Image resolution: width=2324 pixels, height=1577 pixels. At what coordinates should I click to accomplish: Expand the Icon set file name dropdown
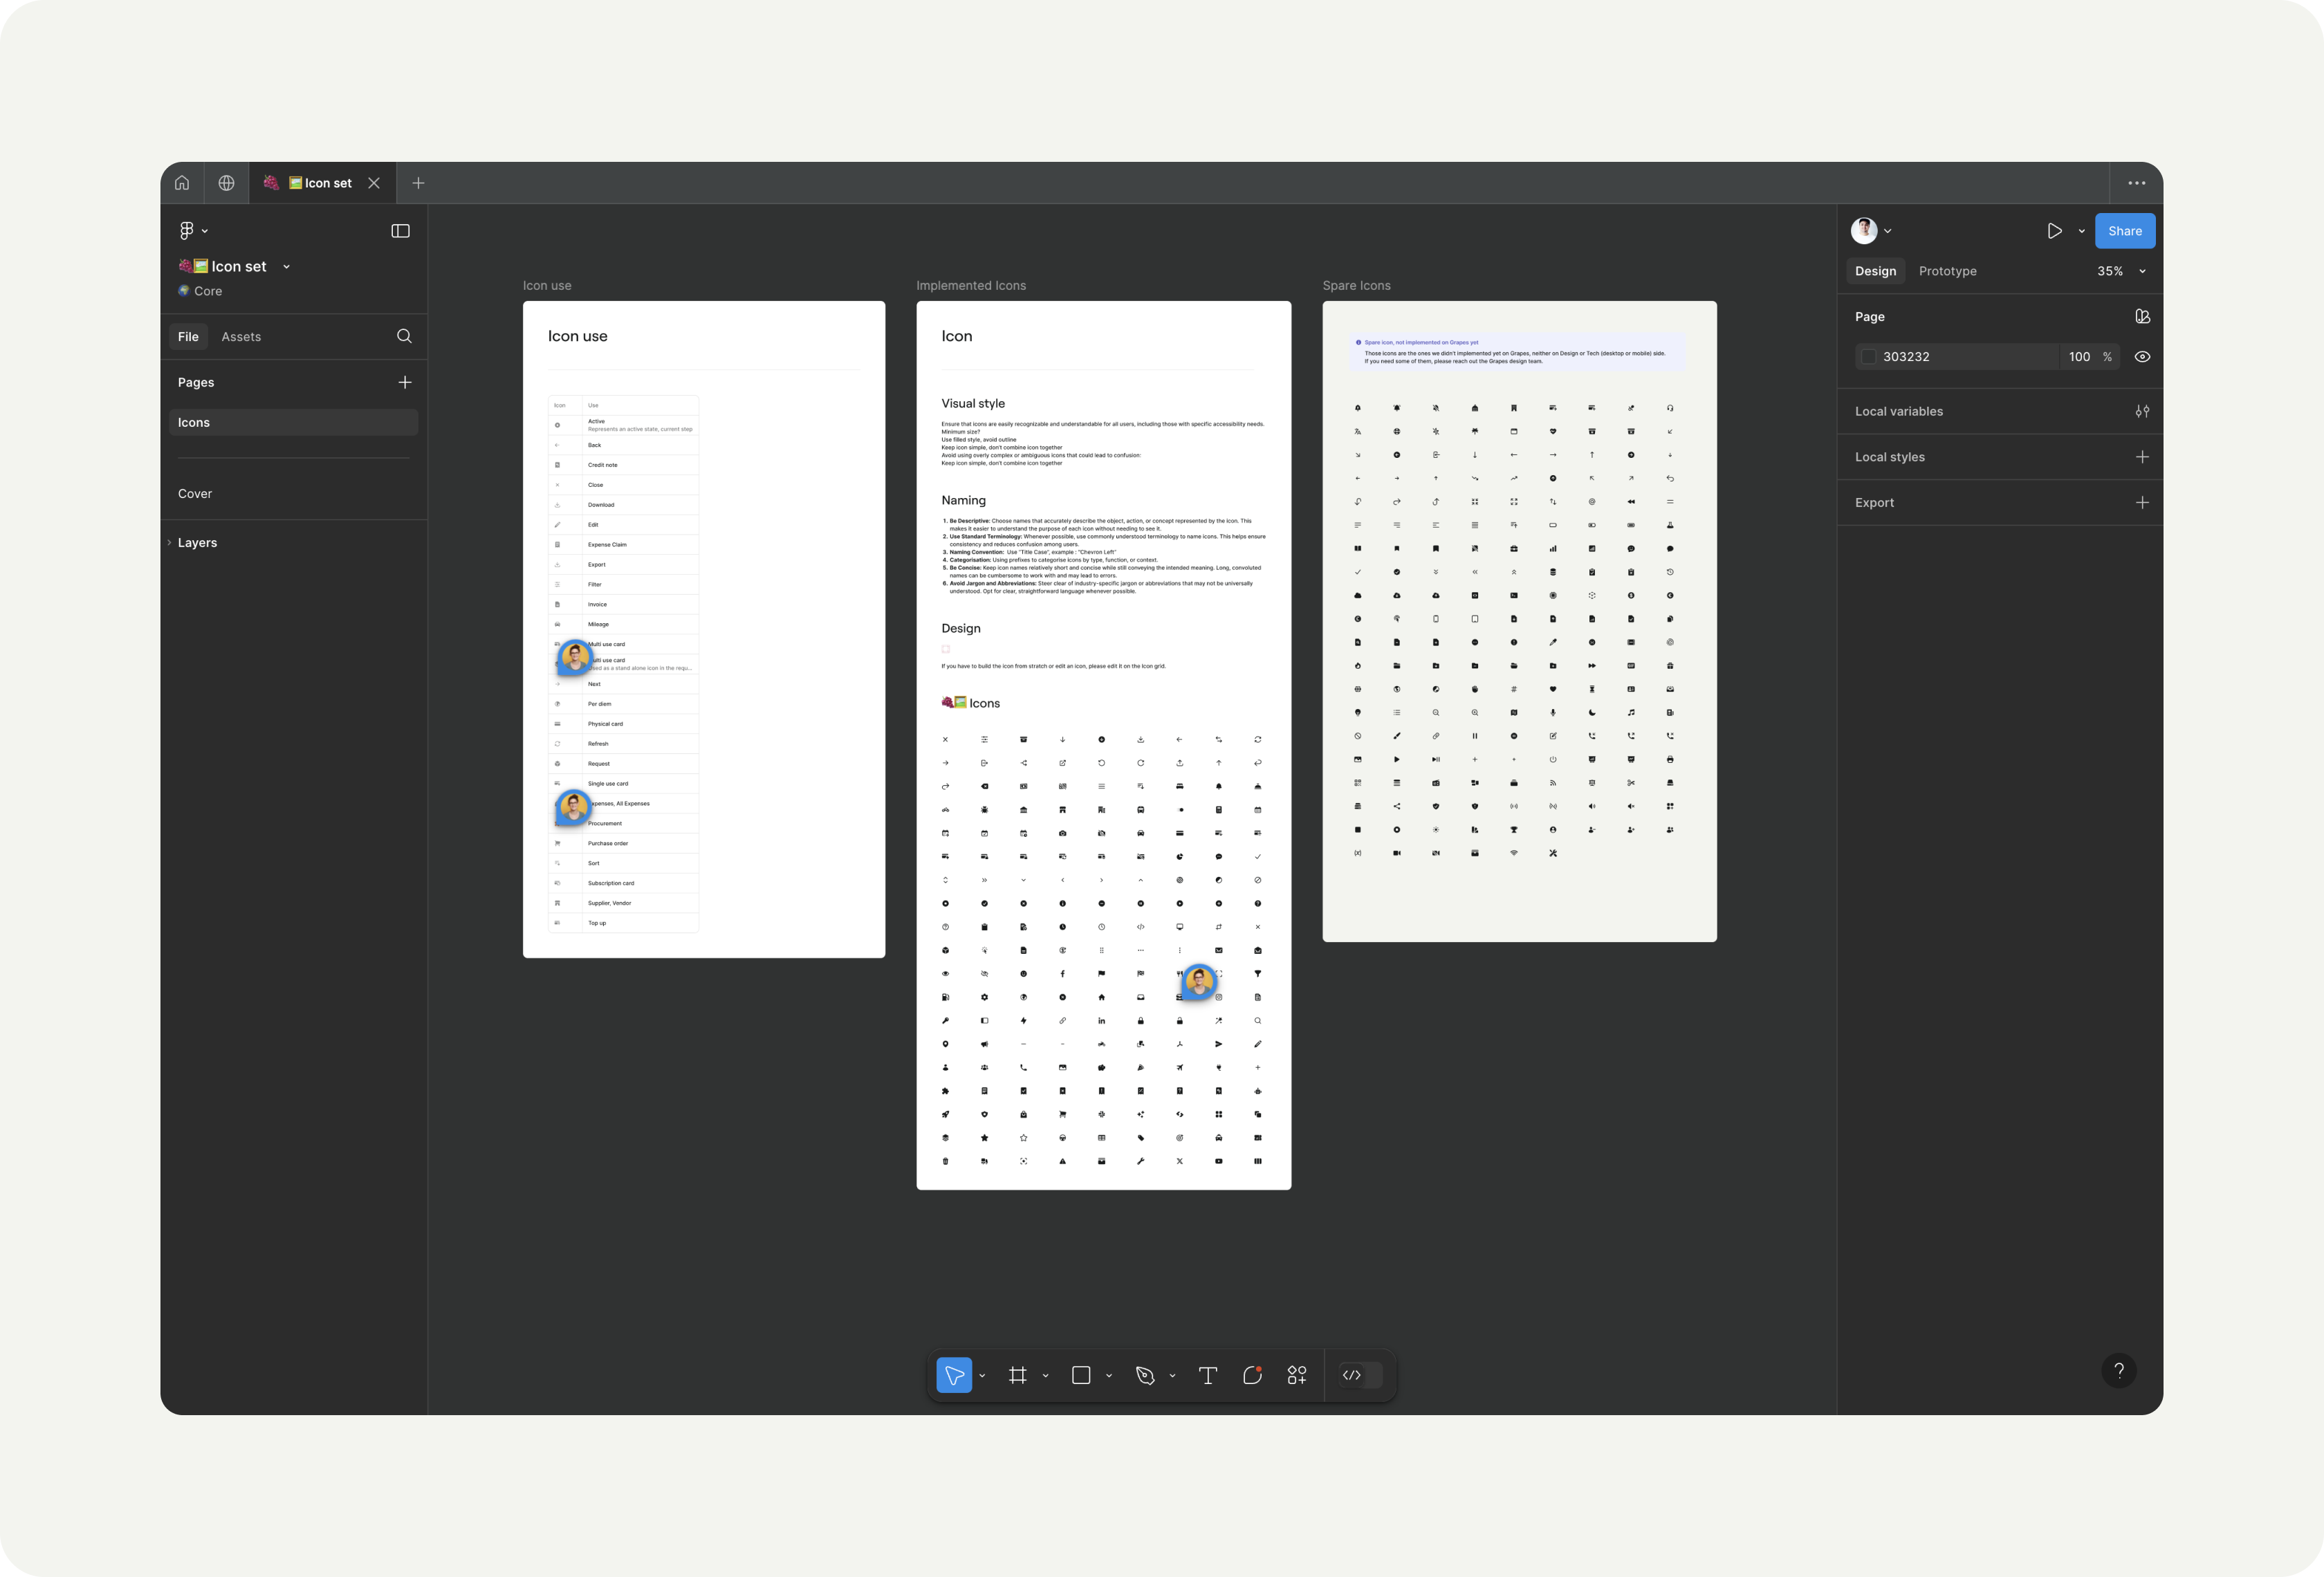click(287, 267)
